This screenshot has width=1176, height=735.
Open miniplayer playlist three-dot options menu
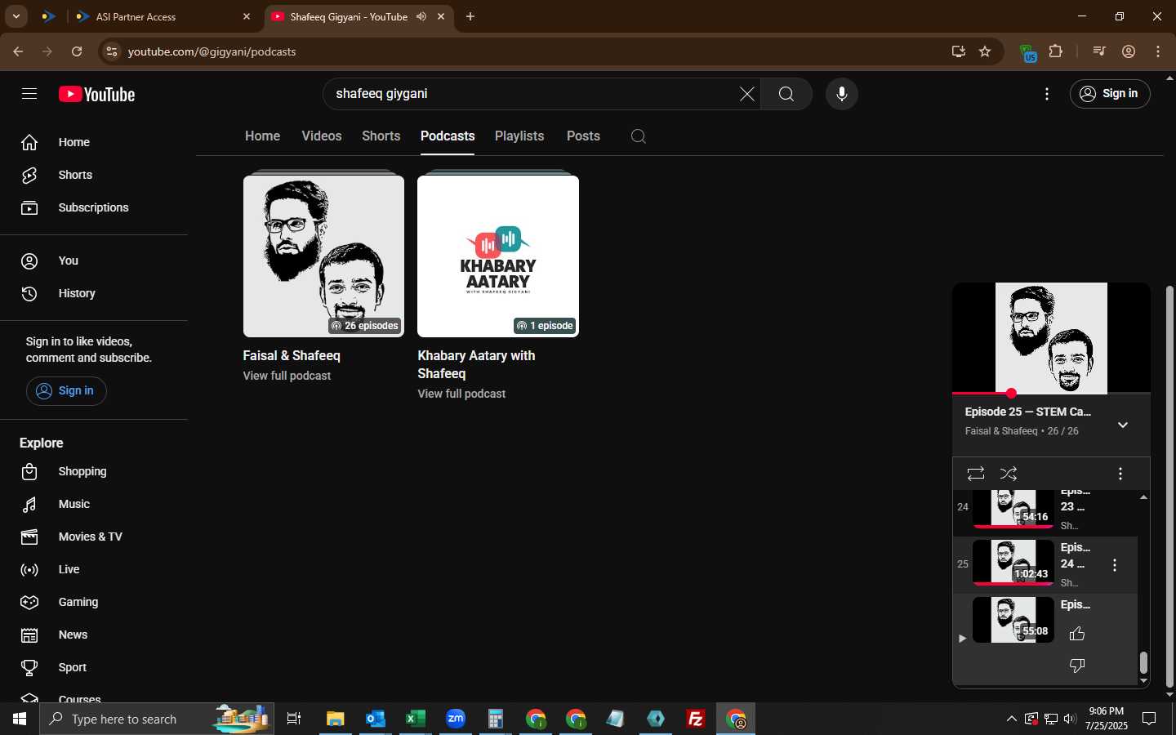pyautogui.click(x=1120, y=474)
